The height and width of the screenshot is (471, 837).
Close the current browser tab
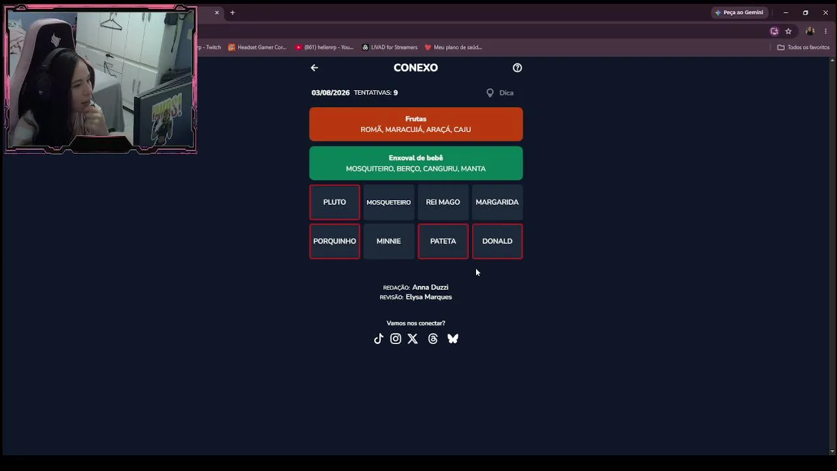(x=217, y=12)
